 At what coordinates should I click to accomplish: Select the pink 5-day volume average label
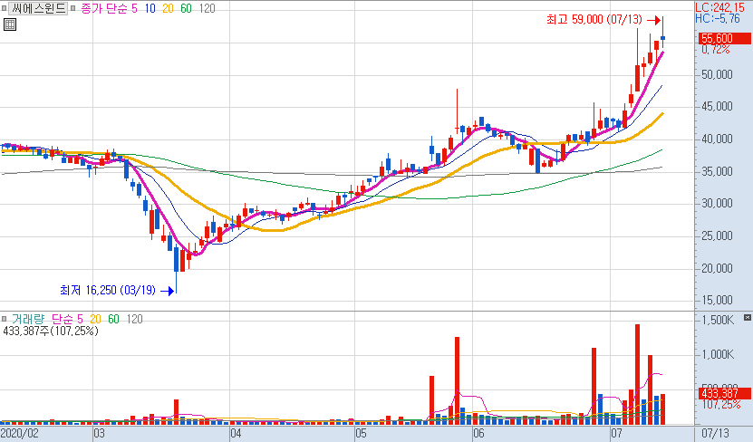click(80, 319)
